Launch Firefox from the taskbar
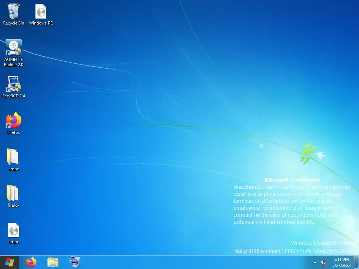The width and height of the screenshot is (359, 269). (x=31, y=262)
